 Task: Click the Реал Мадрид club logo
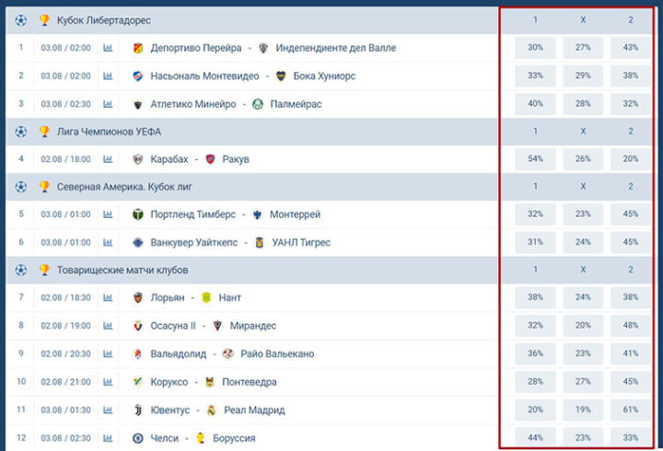click(211, 410)
